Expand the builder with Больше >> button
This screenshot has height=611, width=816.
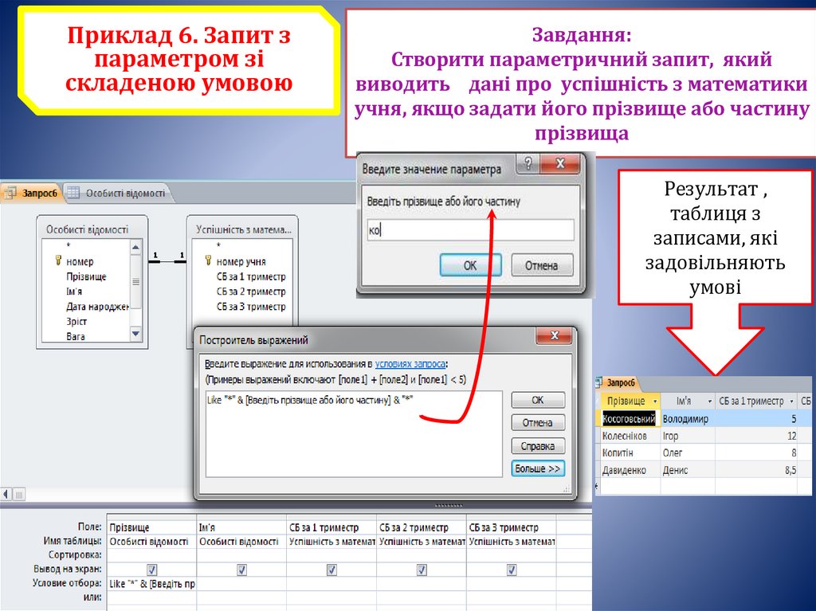(x=538, y=468)
